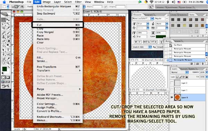Select the Crop tool

click(3, 28)
